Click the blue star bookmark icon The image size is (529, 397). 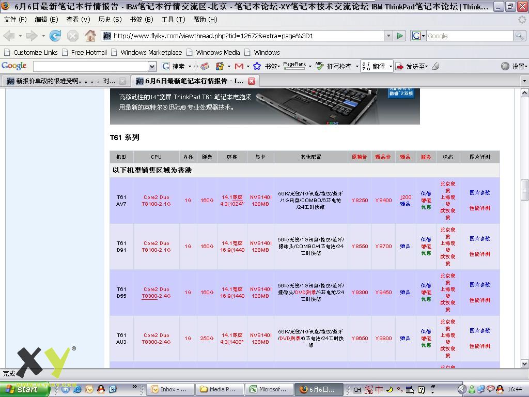[257, 66]
